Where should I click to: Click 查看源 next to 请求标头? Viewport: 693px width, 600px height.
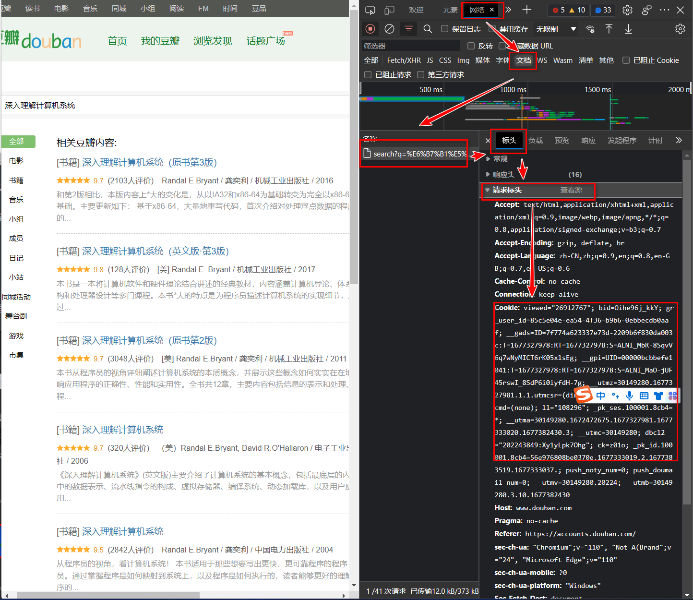pyautogui.click(x=571, y=190)
